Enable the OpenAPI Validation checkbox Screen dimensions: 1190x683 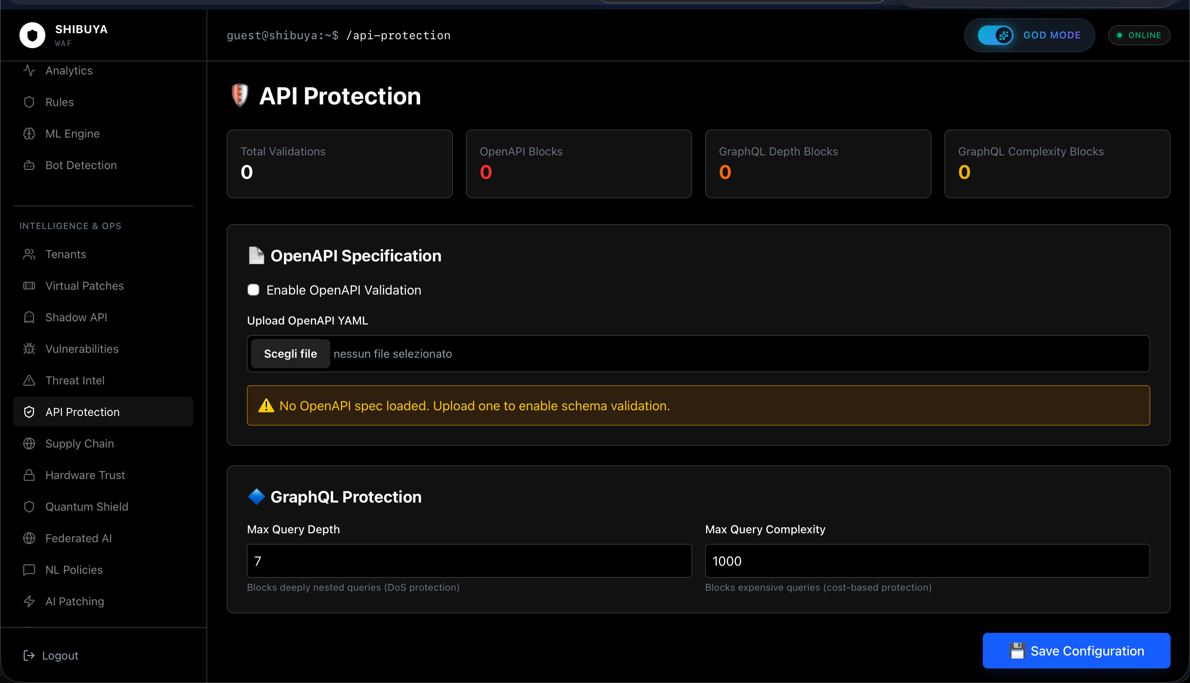[x=253, y=290]
